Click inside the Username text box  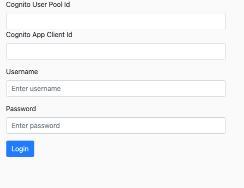pos(116,88)
